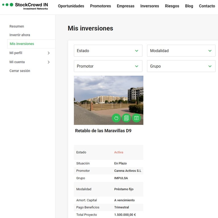Go to Oportunidades in the top navigation

click(x=71, y=6)
